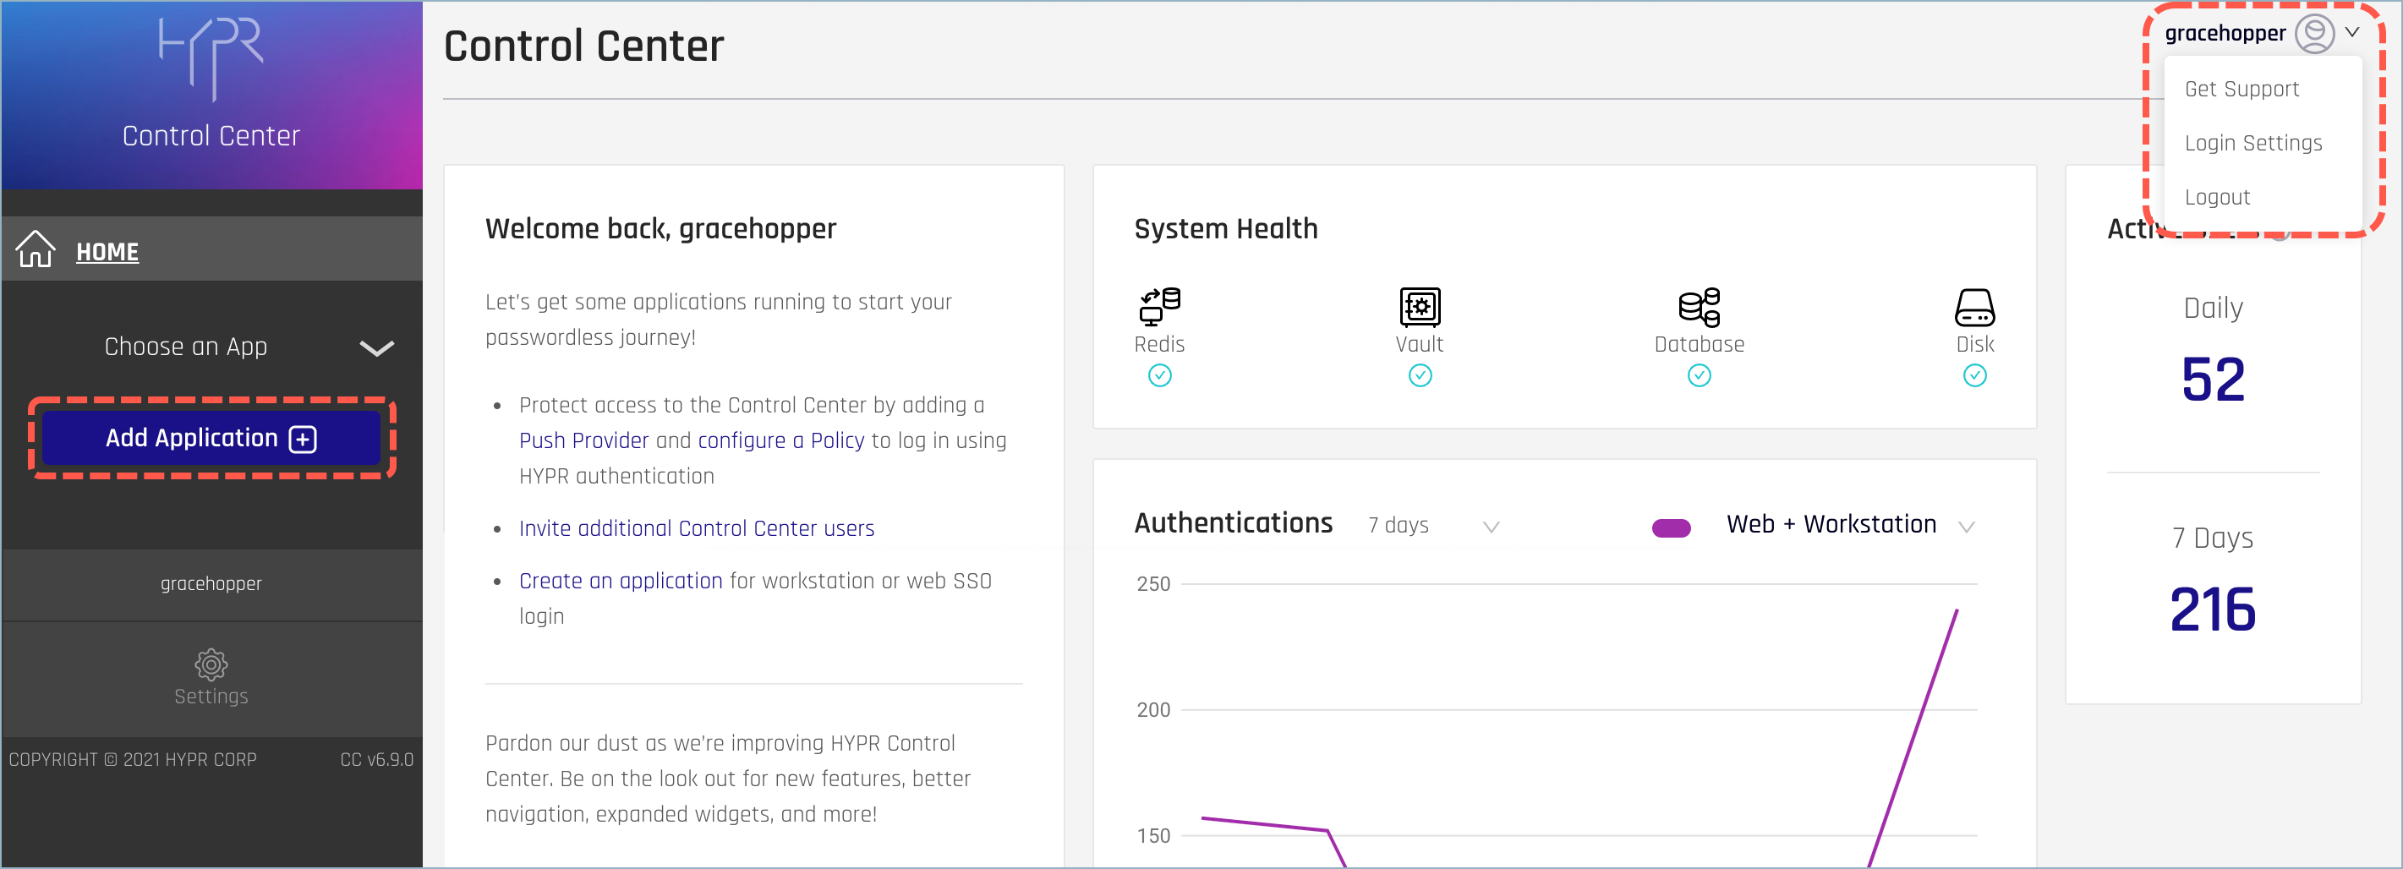Click the HYPR logo in sidebar
The height and width of the screenshot is (869, 2403).
pyautogui.click(x=211, y=58)
